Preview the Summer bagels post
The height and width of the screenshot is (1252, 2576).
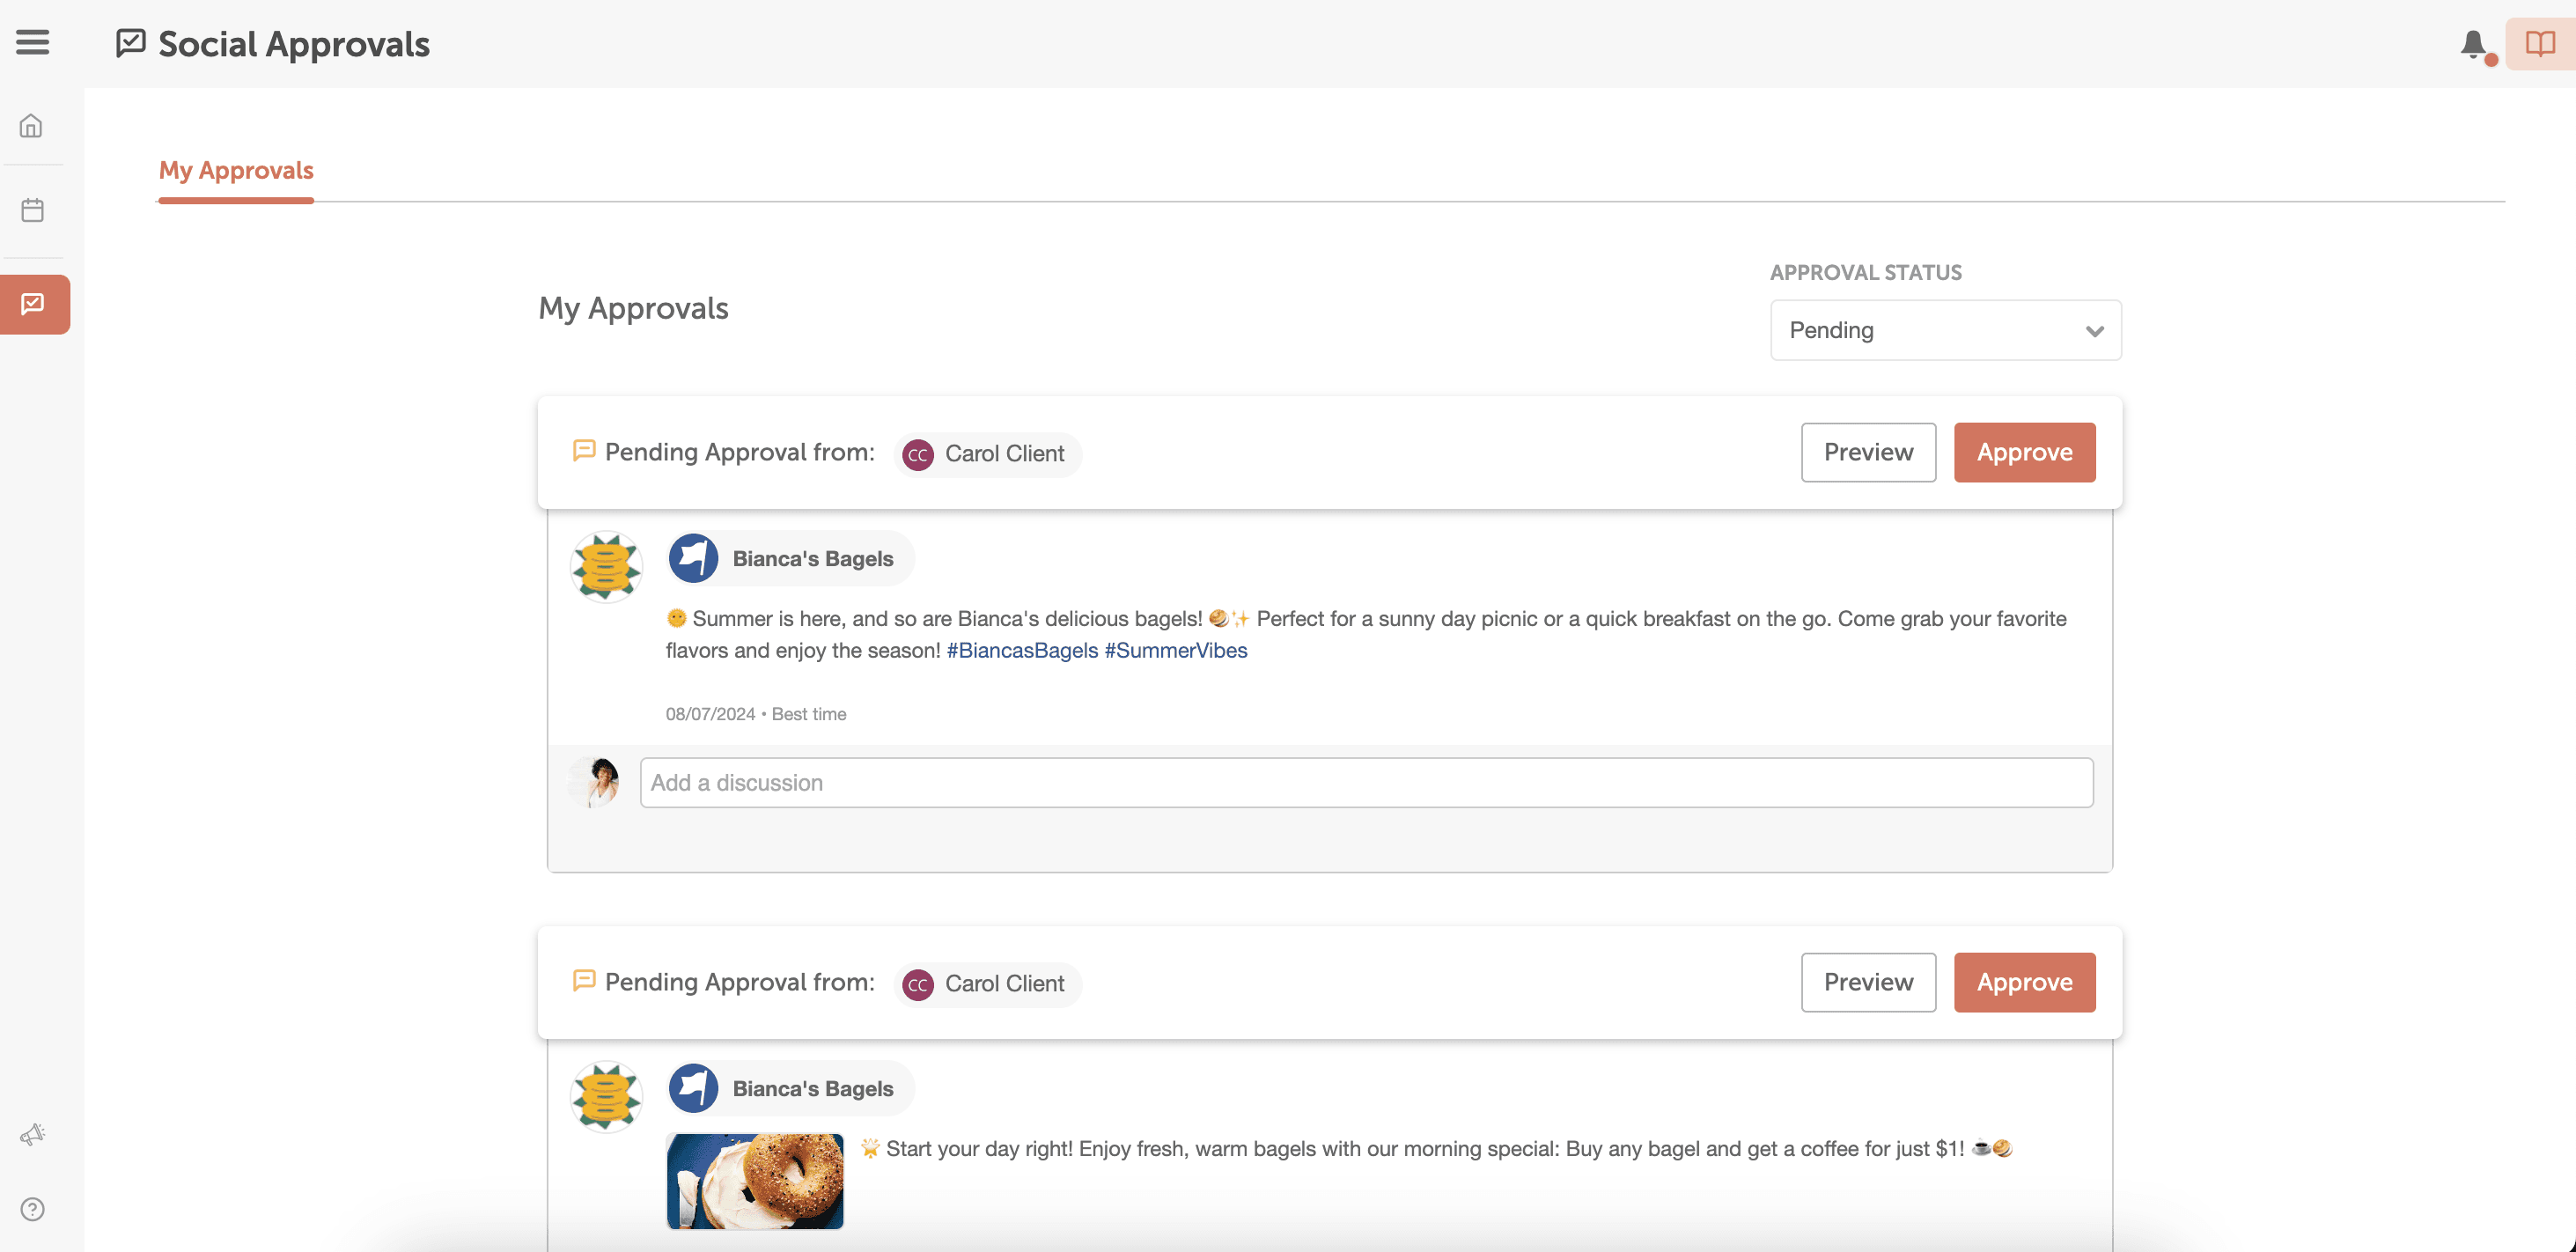(1868, 452)
